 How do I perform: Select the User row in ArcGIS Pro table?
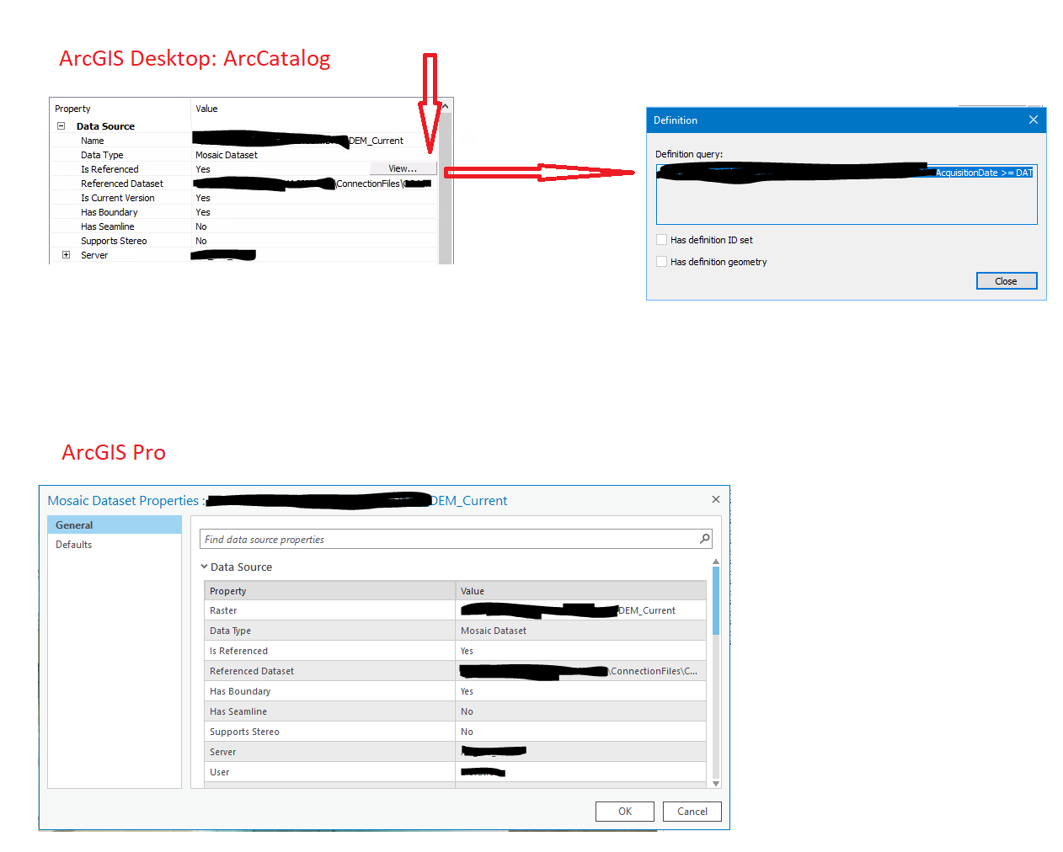[455, 772]
